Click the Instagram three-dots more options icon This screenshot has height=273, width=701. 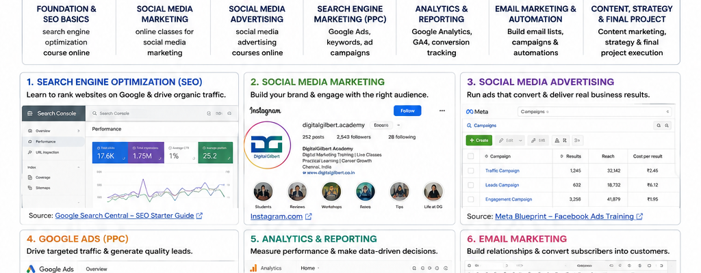point(442,111)
